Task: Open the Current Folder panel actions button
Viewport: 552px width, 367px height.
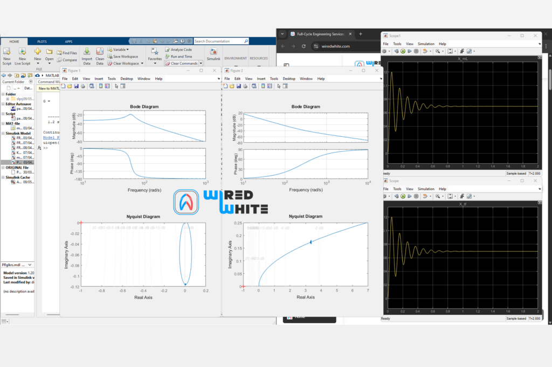Action: click(x=31, y=81)
